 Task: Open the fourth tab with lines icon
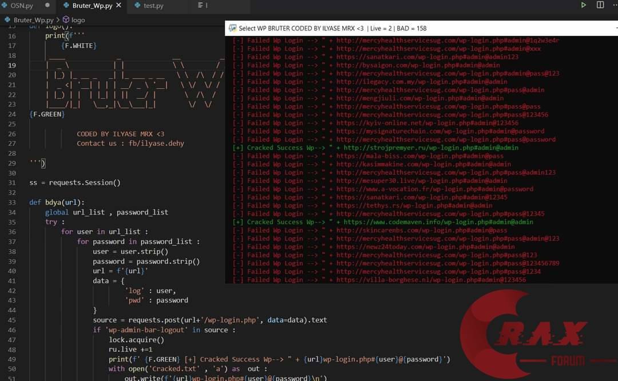[202, 5]
